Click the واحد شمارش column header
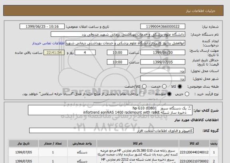 click(82, 143)
